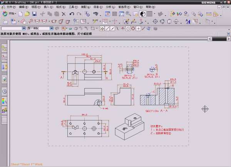Viewport: 231px width, 167px height.
Task: Click the Delete X icon
Action: [64, 14]
